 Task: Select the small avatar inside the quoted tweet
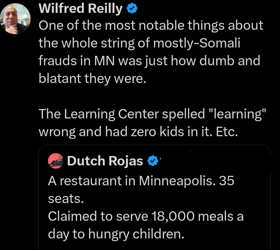(x=56, y=161)
